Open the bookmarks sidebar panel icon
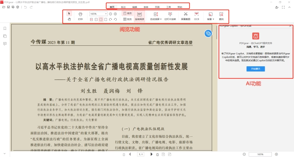The image size is (294, 157). [x=5, y=28]
